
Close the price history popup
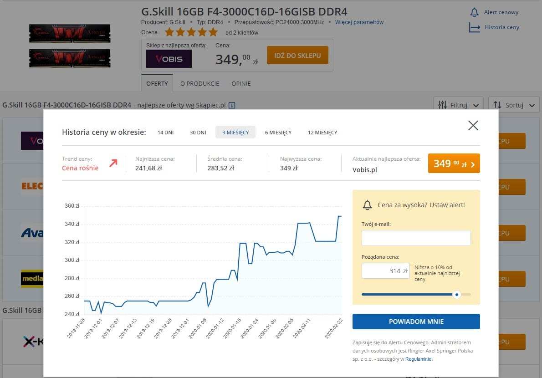(473, 126)
